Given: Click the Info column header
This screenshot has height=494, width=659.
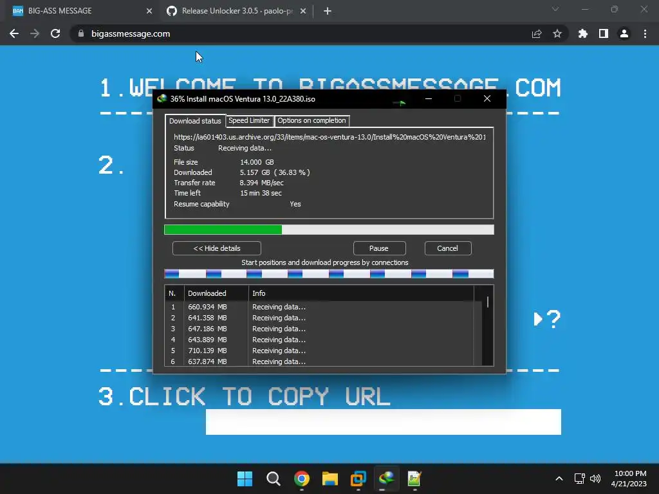Looking at the screenshot, I should point(361,293).
